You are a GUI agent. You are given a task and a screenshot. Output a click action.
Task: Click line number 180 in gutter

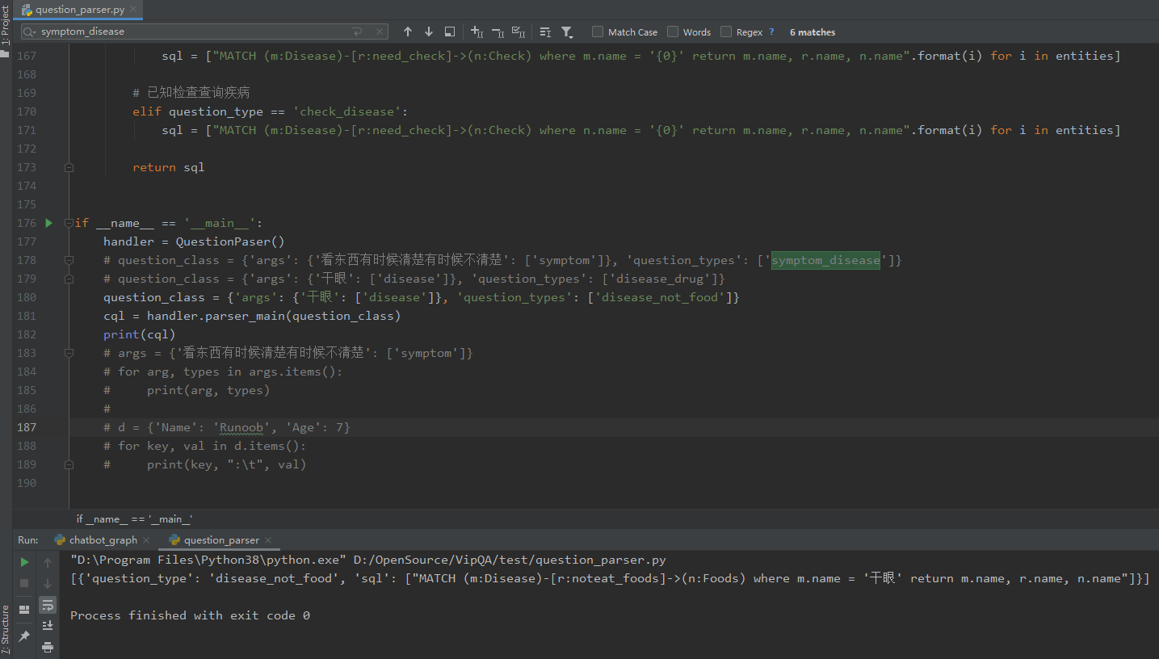[x=27, y=297]
